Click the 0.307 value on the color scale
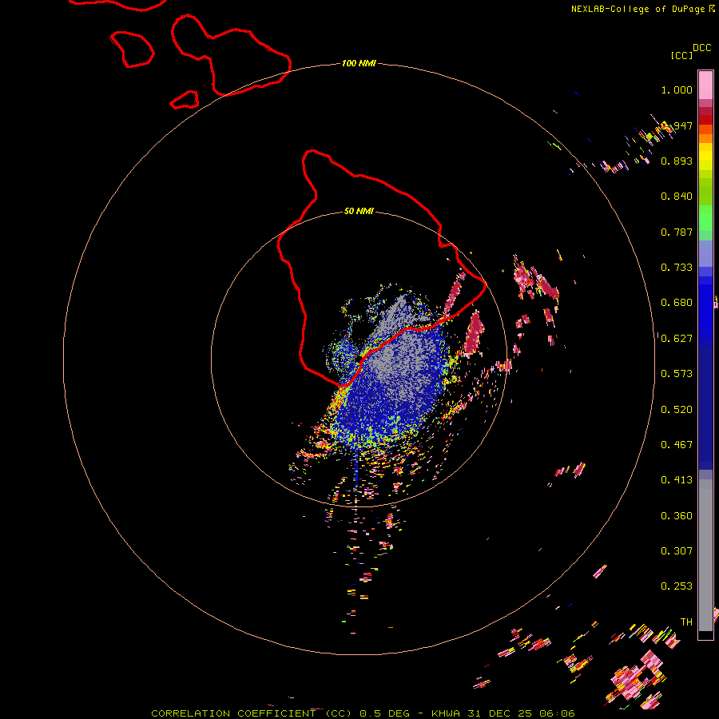719x719 pixels. click(677, 551)
